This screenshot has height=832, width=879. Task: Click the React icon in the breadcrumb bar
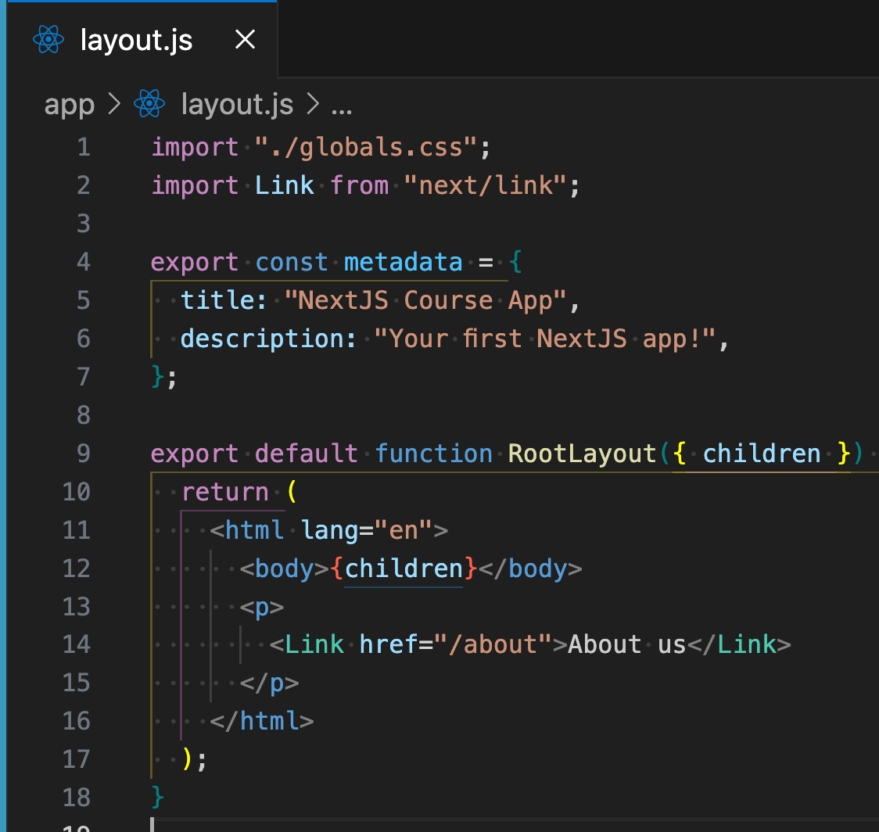(x=149, y=102)
